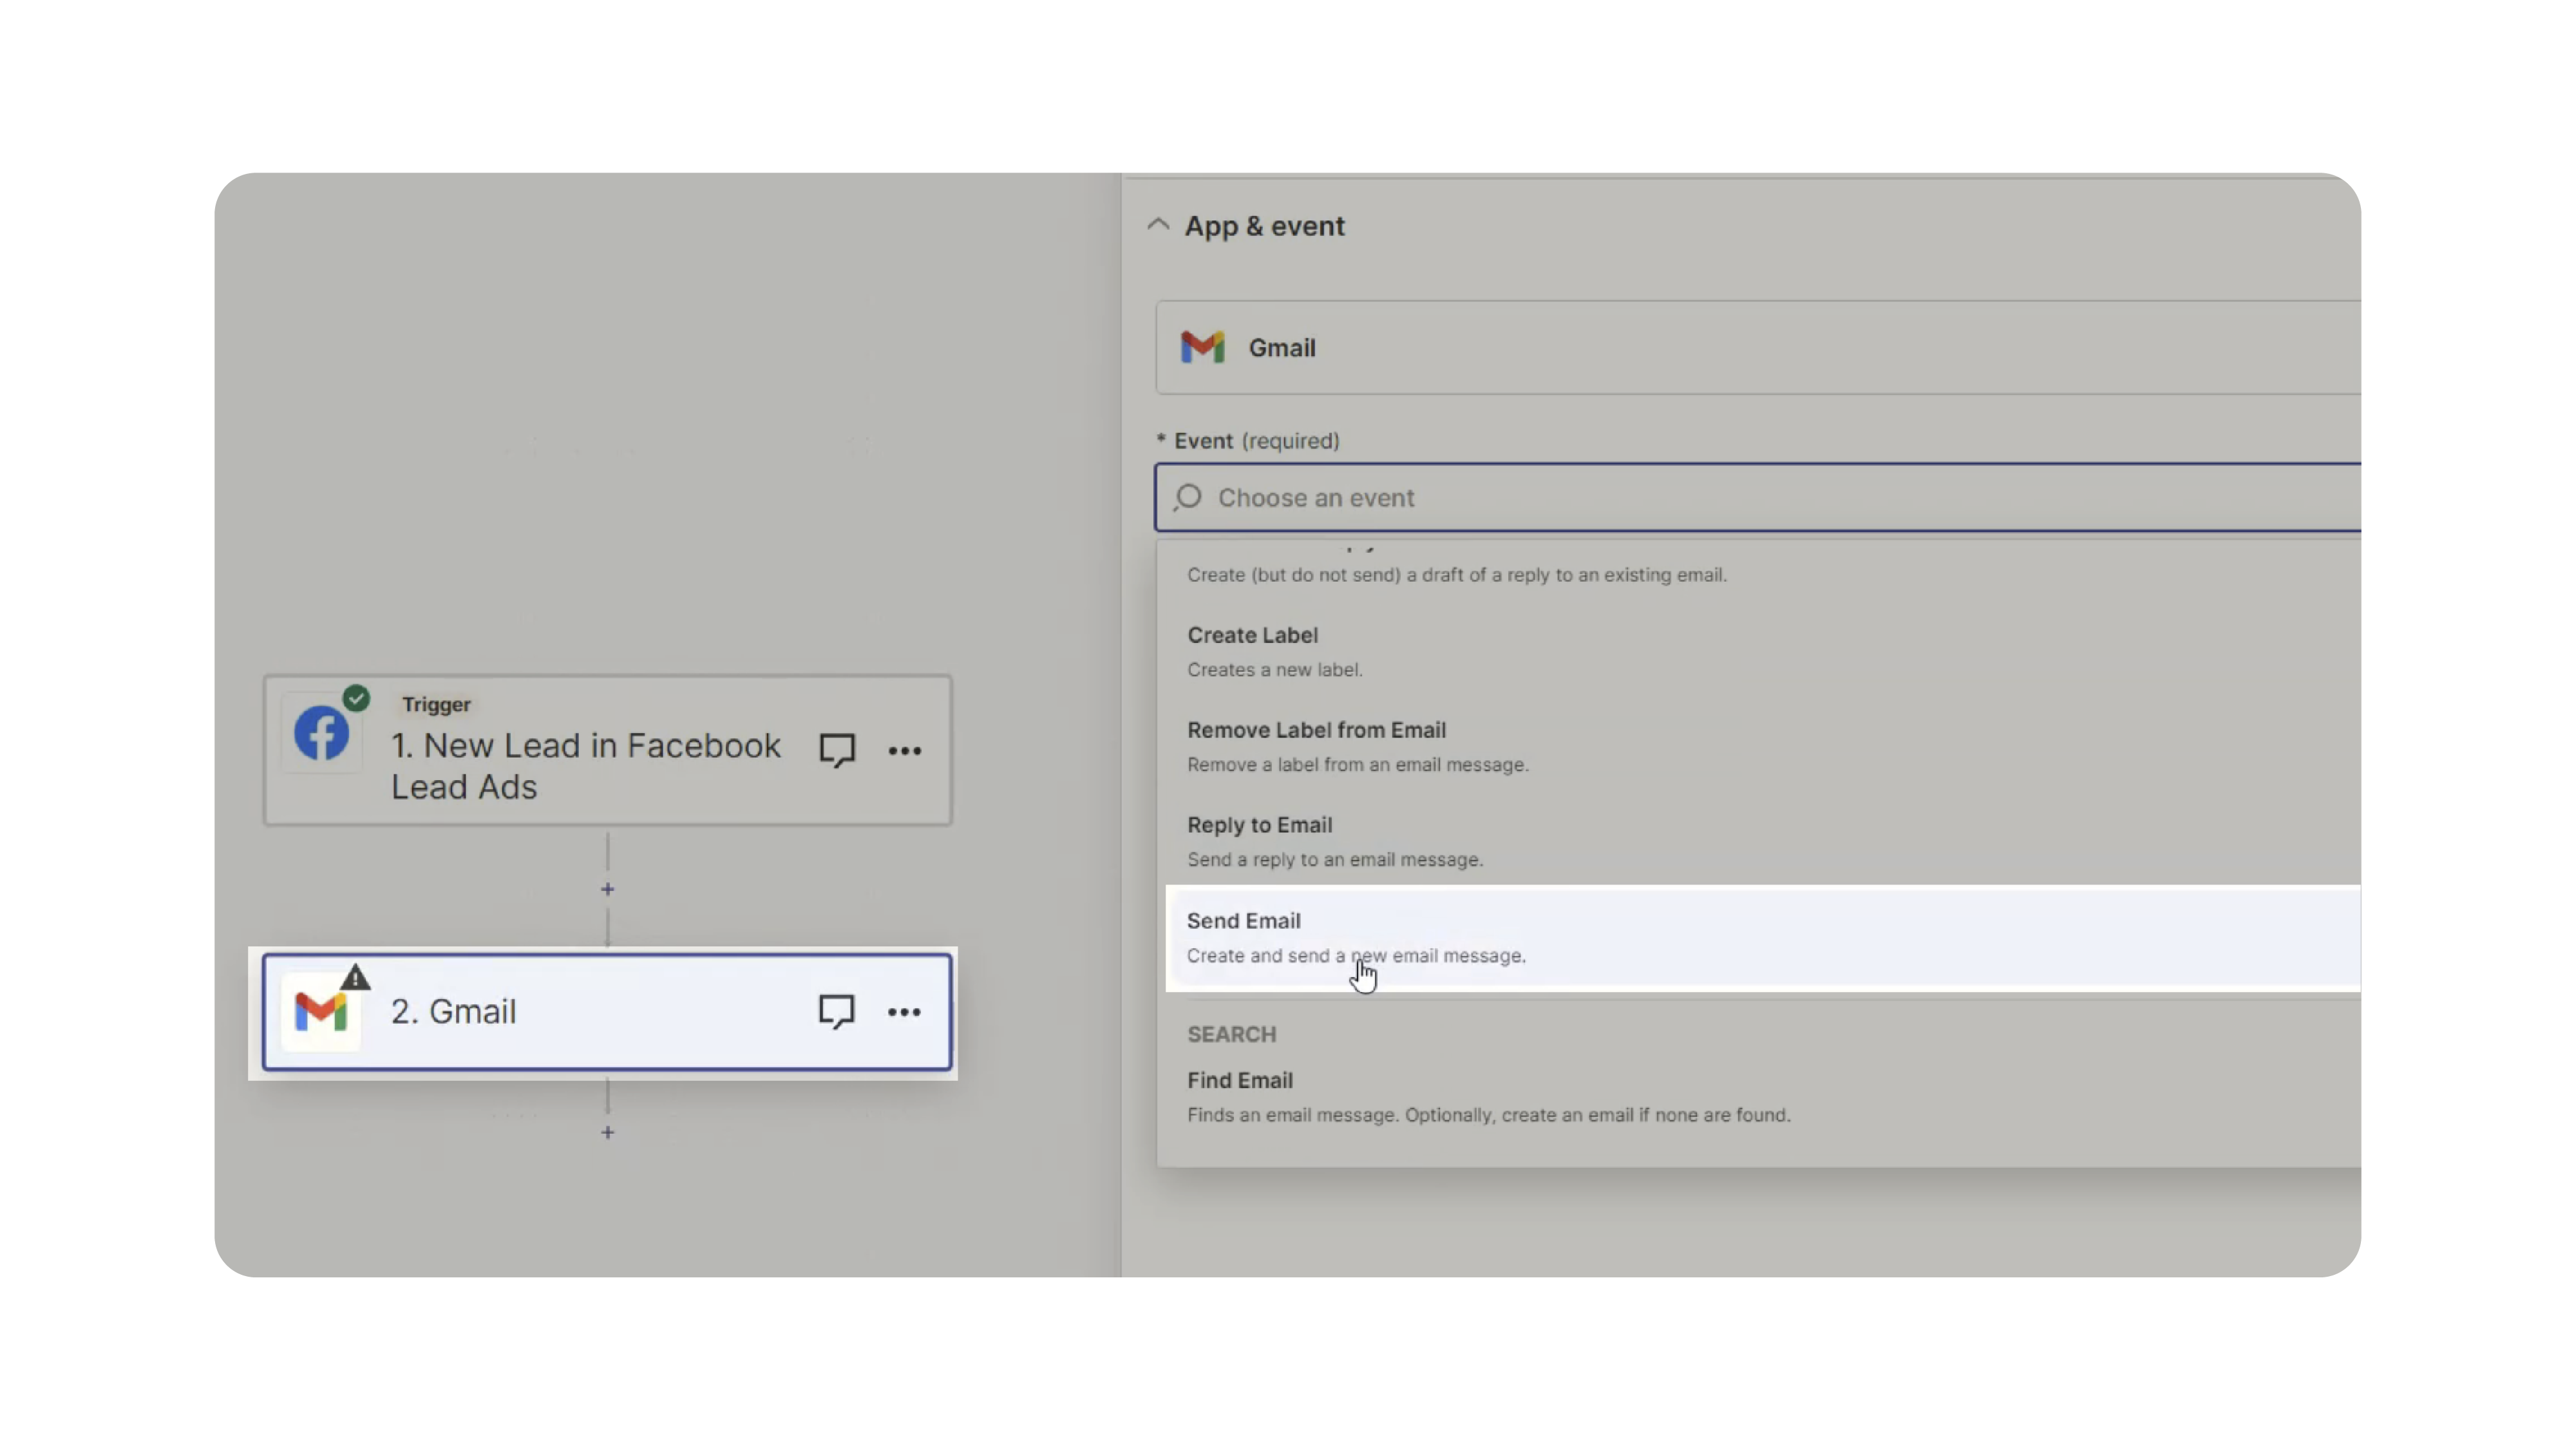This screenshot has width=2576, height=1450.
Task: Collapse the App & event section
Action: click(x=1158, y=225)
